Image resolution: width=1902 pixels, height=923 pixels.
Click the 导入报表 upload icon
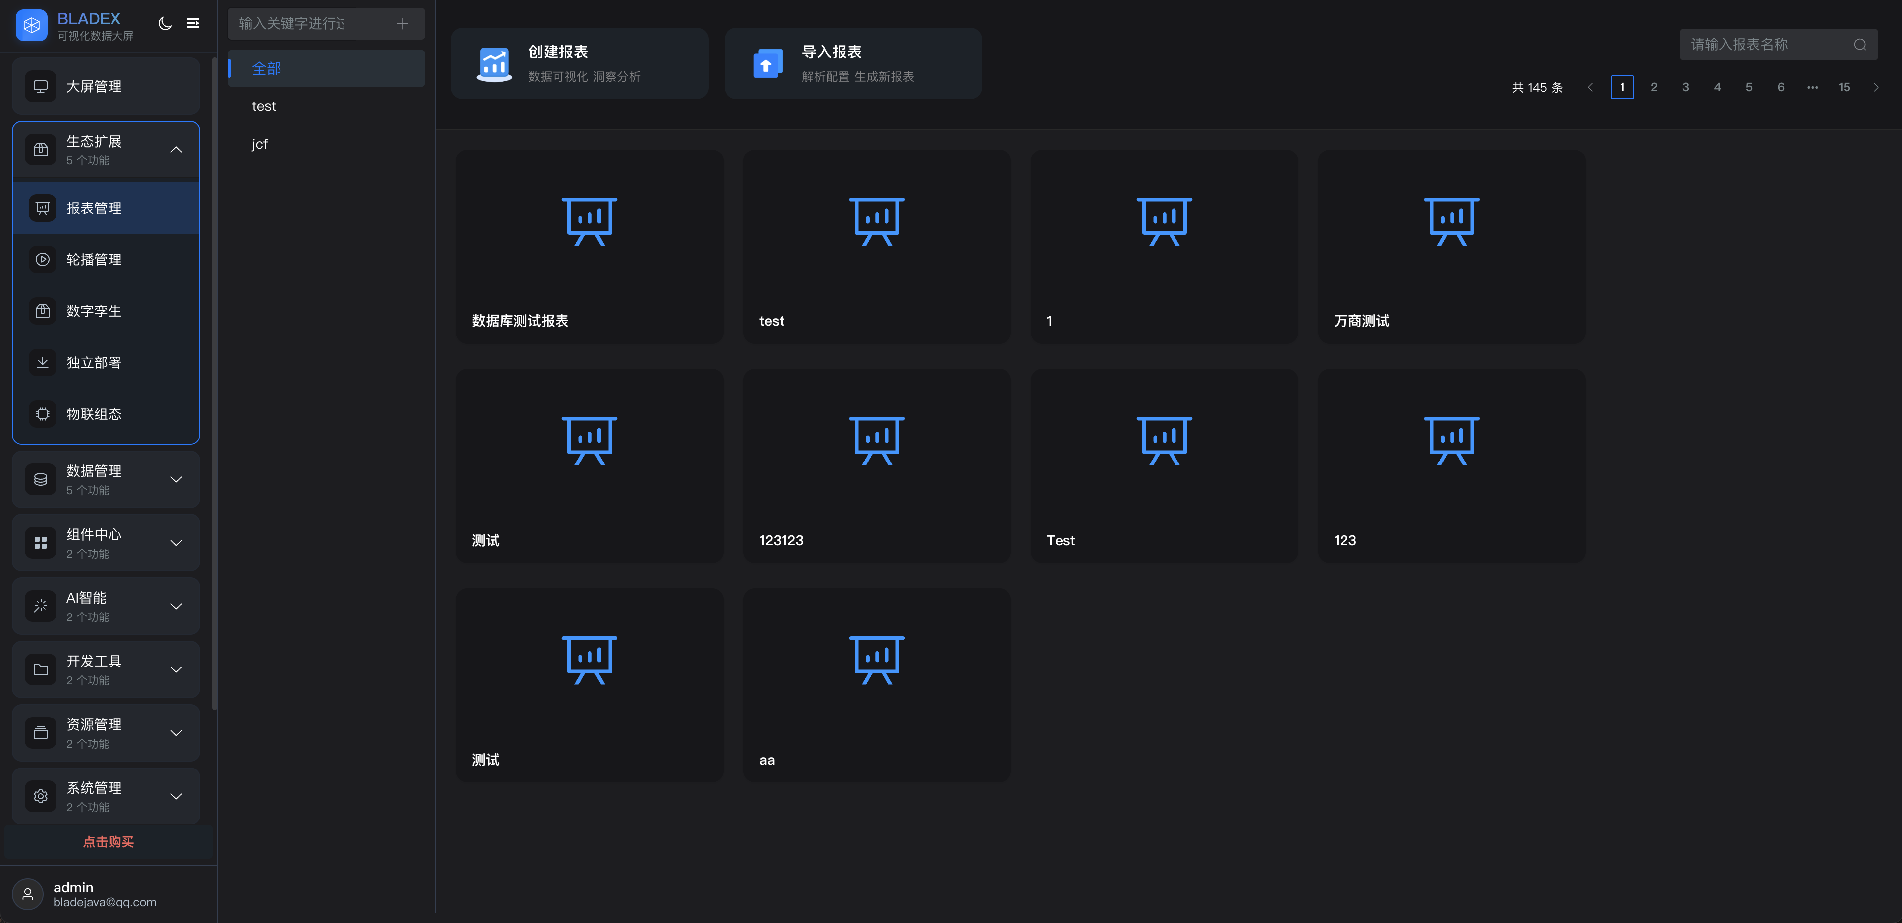(x=768, y=64)
